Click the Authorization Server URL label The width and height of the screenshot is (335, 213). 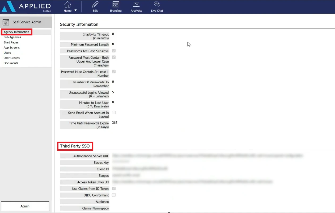point(91,156)
